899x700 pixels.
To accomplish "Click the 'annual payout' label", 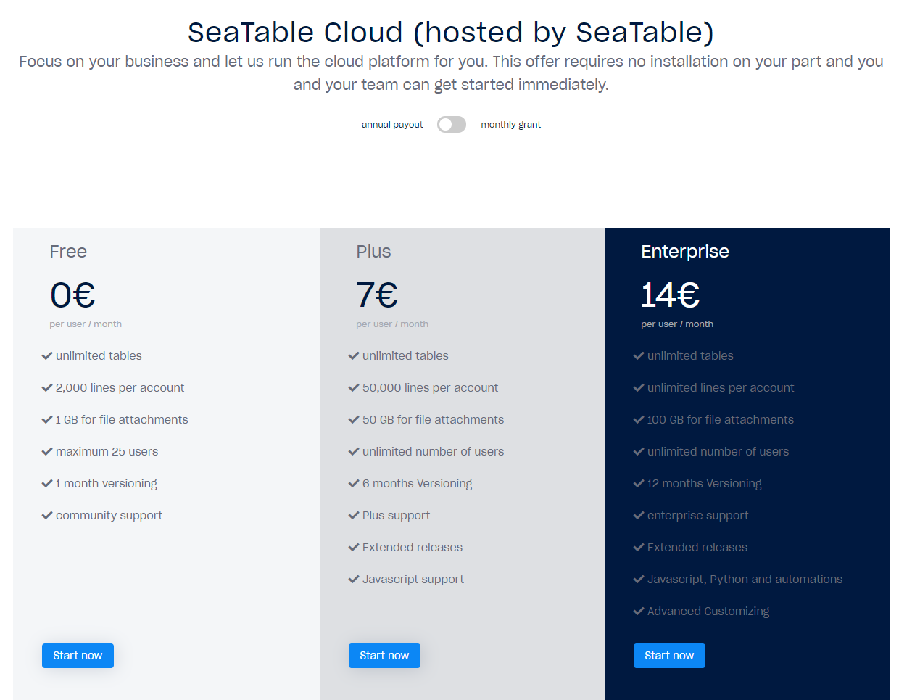I will pos(392,125).
